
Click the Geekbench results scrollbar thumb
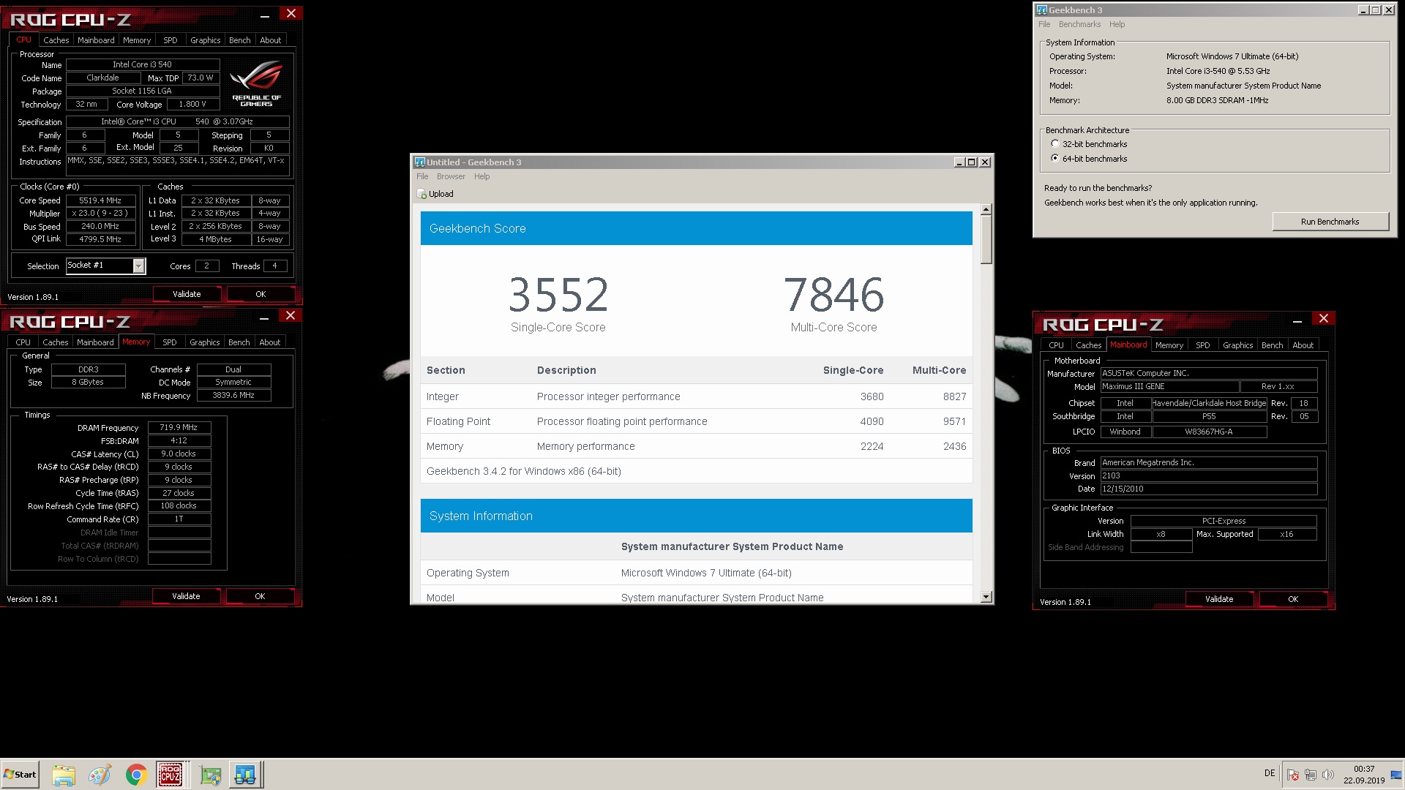986,239
